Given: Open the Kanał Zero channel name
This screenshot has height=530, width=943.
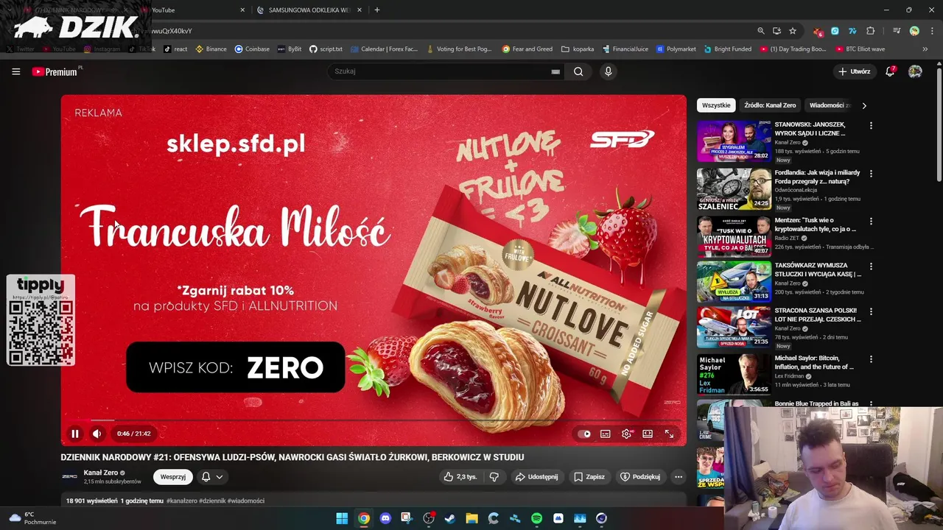Looking at the screenshot, I should [x=100, y=473].
